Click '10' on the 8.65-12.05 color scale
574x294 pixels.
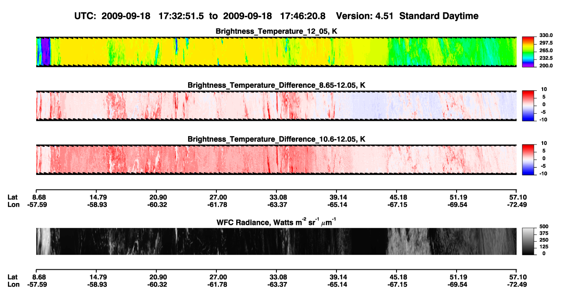544,89
